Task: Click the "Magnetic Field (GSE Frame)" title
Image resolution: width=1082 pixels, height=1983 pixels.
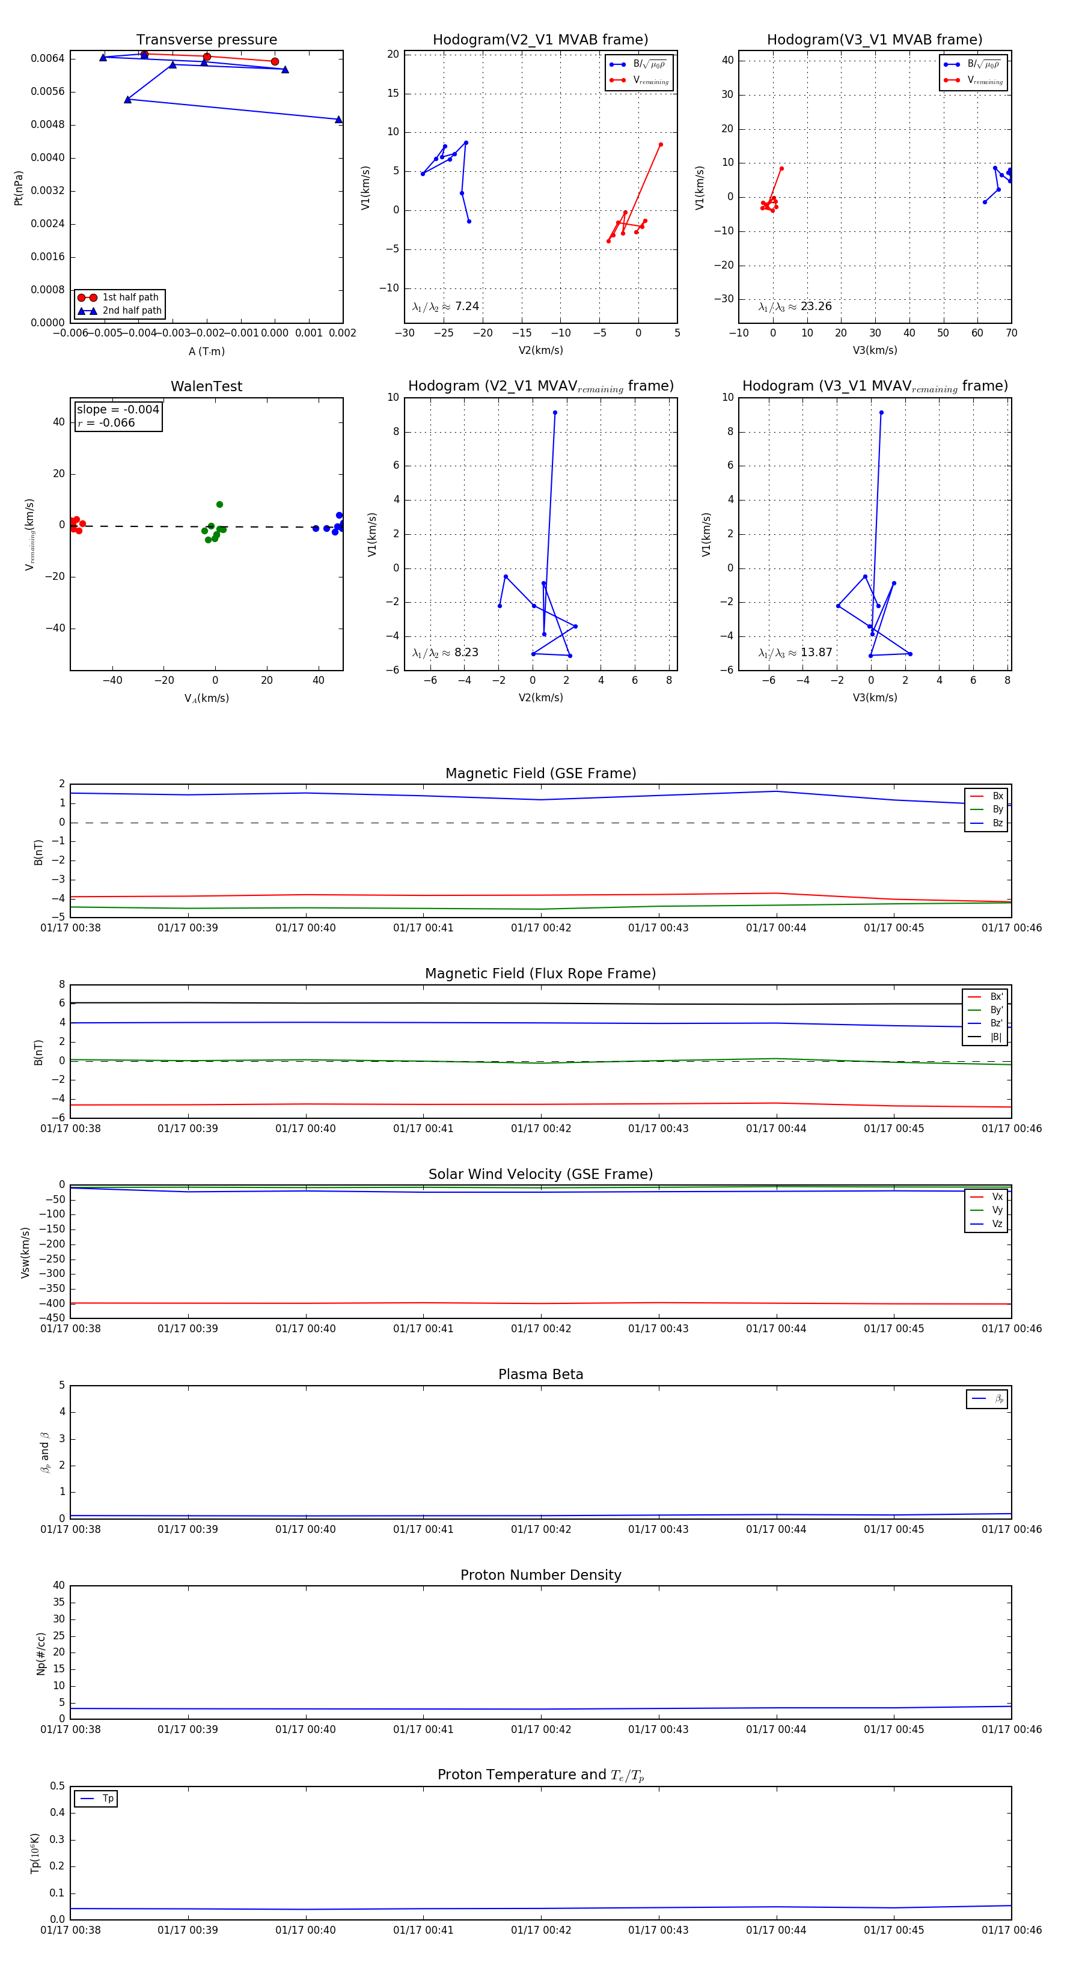Action: coord(540,773)
